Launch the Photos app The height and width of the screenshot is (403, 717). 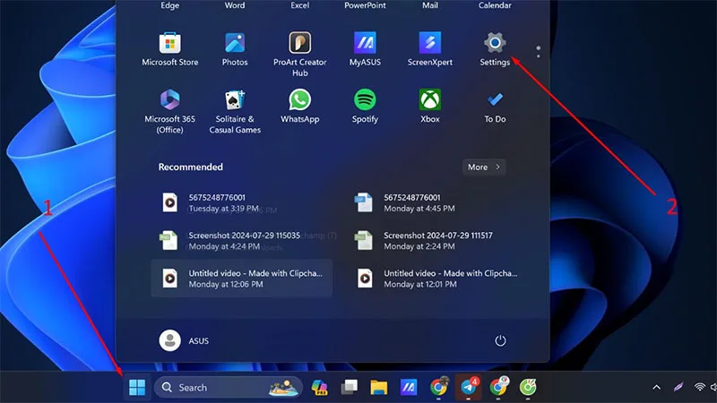(x=235, y=49)
